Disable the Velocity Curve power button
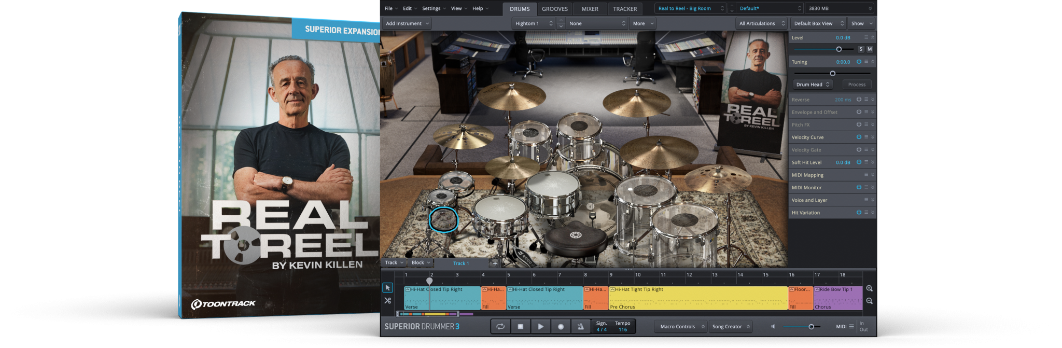 pos(859,137)
